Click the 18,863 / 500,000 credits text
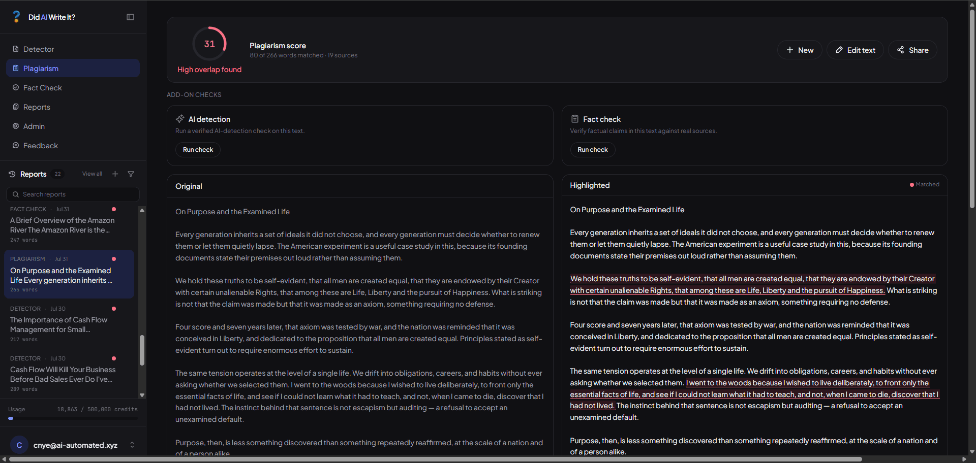Screen dimensions: 976x463 (x=98, y=409)
